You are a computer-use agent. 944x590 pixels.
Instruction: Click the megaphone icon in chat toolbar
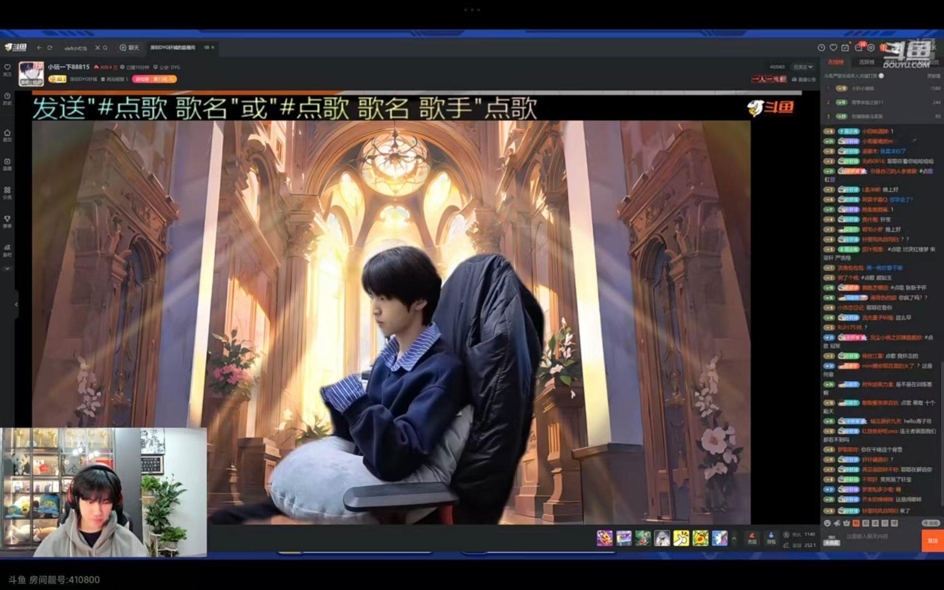[x=837, y=523]
